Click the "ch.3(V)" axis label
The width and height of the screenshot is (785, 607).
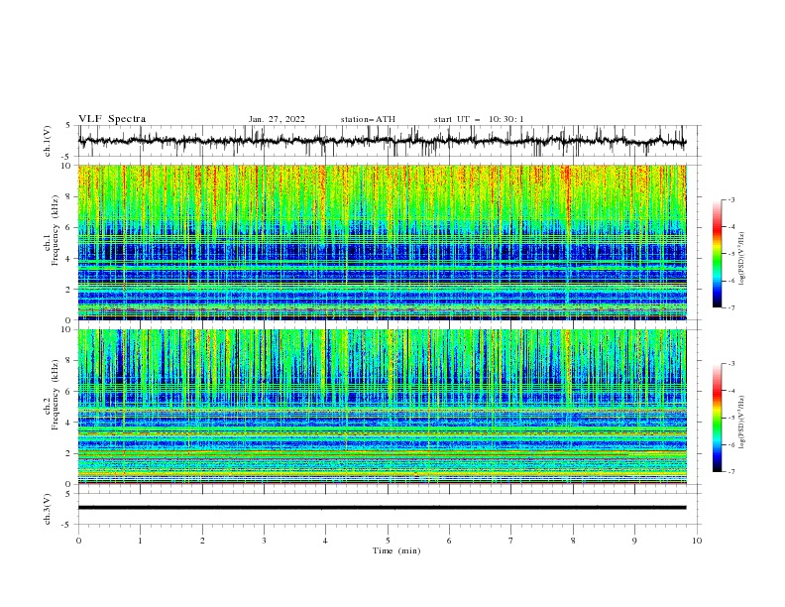[48, 509]
